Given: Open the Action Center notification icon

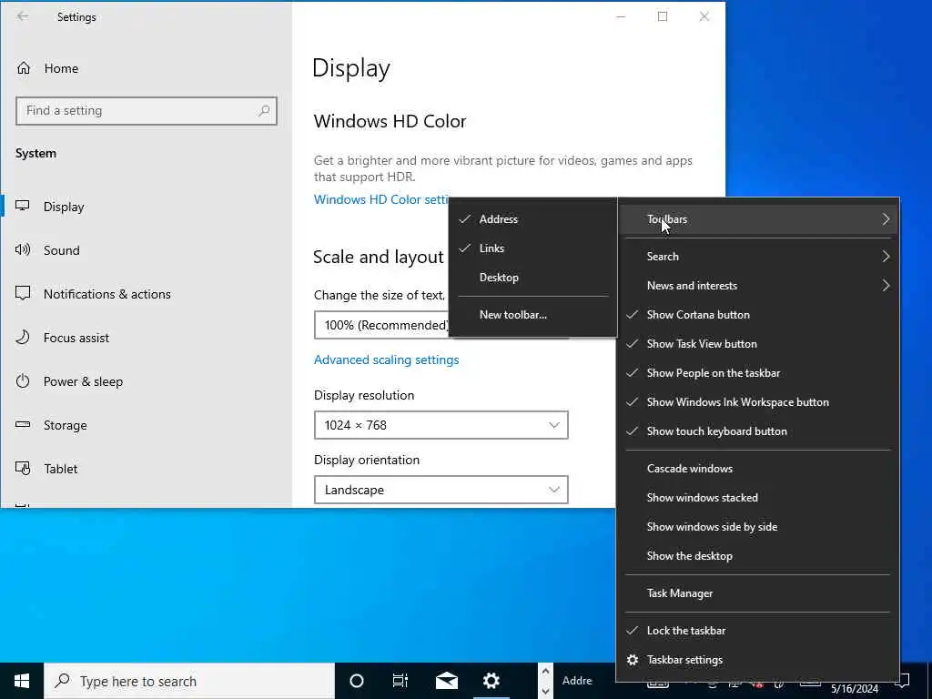Looking at the screenshot, I should coord(904,681).
